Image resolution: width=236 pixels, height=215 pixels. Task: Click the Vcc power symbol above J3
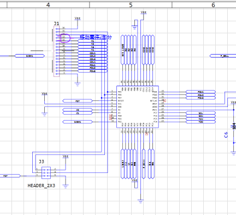pyautogui.click(x=66, y=157)
